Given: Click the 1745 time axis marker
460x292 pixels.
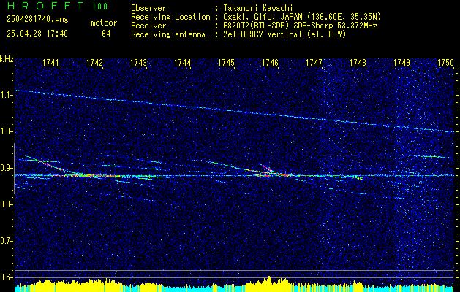Looking at the screenshot, I should tap(226, 63).
